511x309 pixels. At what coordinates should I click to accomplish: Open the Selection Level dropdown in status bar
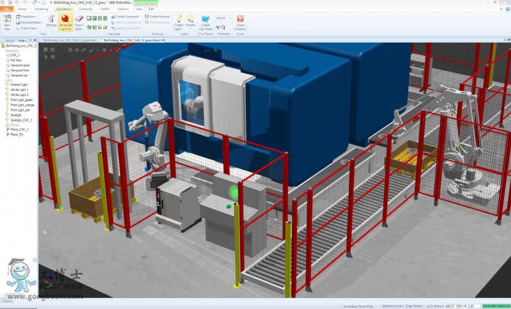[x=393, y=306]
